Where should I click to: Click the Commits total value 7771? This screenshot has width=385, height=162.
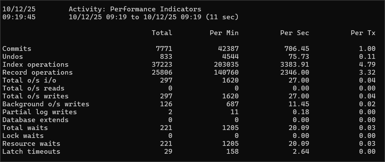click(x=164, y=49)
